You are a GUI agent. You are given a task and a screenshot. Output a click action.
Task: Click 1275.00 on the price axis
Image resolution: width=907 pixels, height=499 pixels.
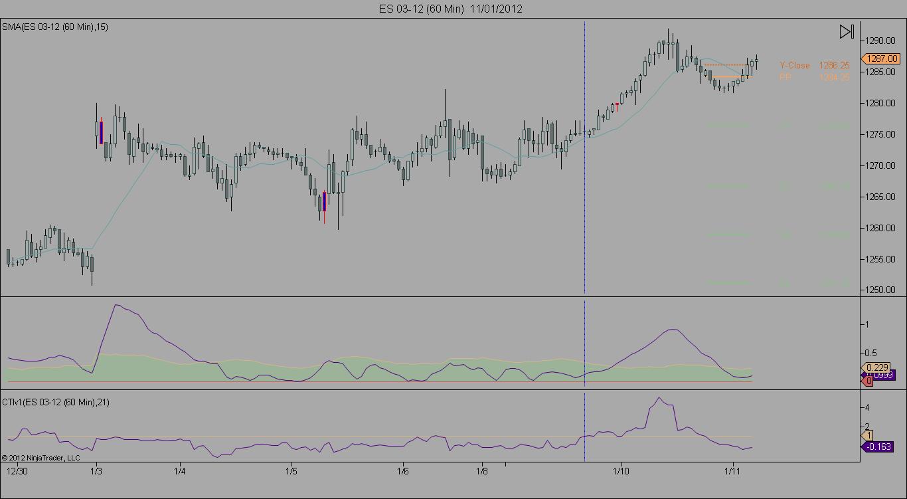[x=880, y=134]
